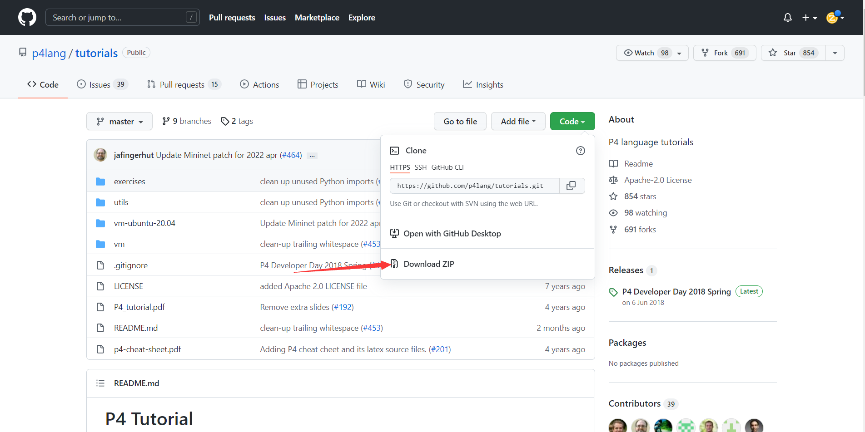Open the plus create-new menu

(809, 17)
